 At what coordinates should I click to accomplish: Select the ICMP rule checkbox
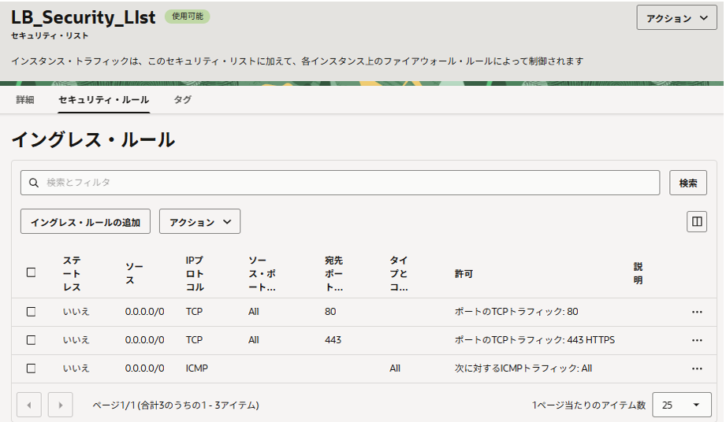(32, 368)
